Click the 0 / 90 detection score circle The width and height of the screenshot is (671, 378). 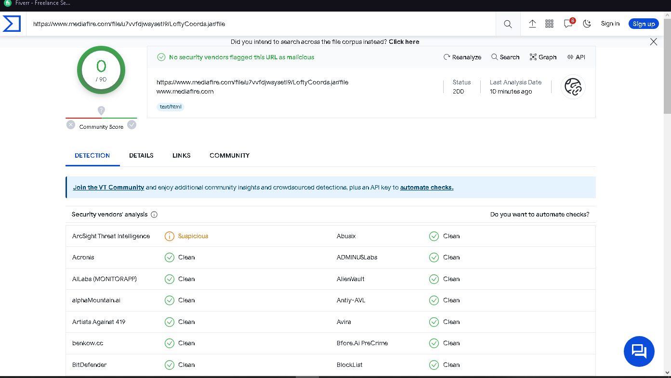coord(101,70)
